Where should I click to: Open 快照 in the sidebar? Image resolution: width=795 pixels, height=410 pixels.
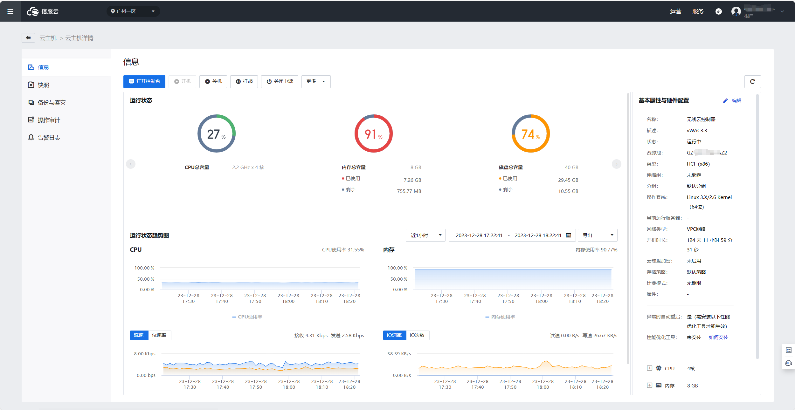pyautogui.click(x=43, y=85)
